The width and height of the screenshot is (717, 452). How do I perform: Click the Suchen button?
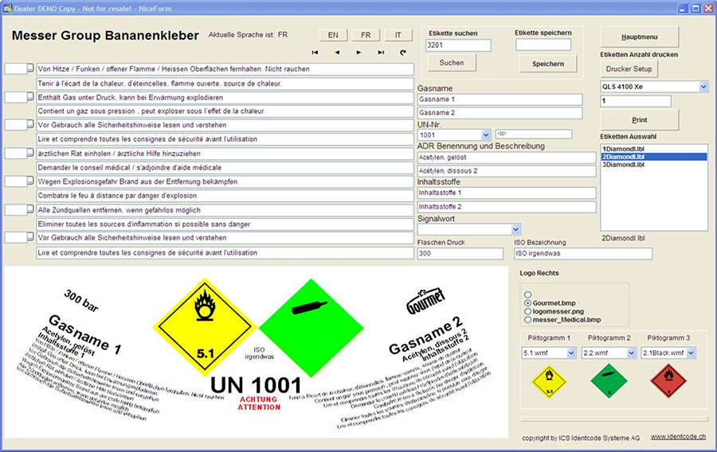452,63
